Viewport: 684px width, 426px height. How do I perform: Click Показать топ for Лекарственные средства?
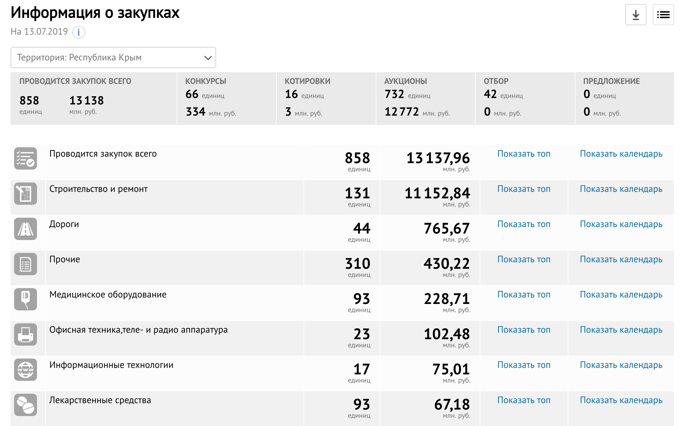(524, 400)
